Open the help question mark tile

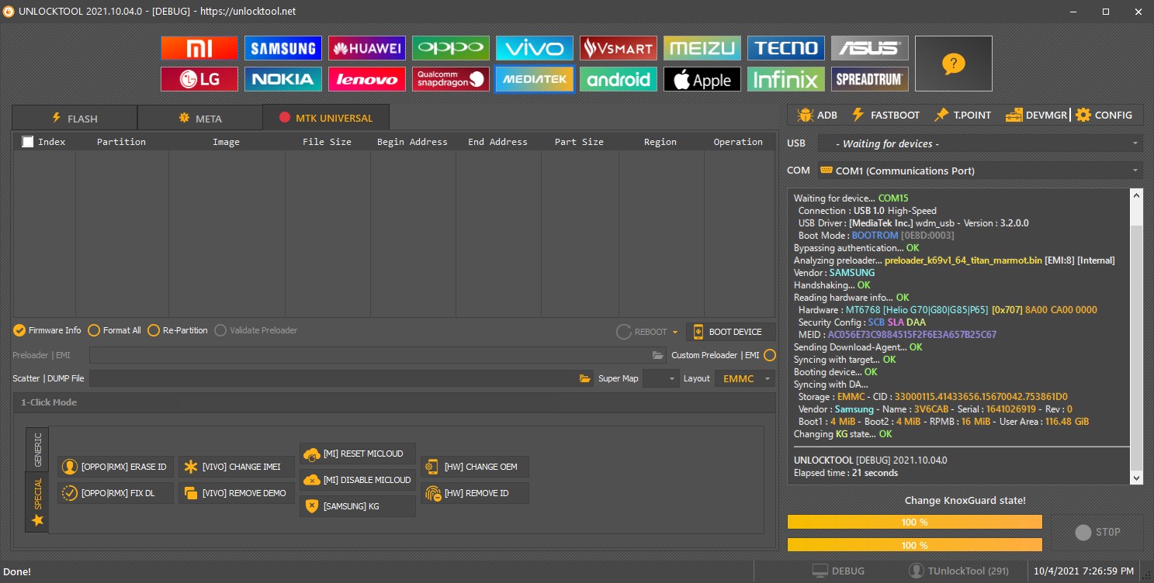click(954, 64)
